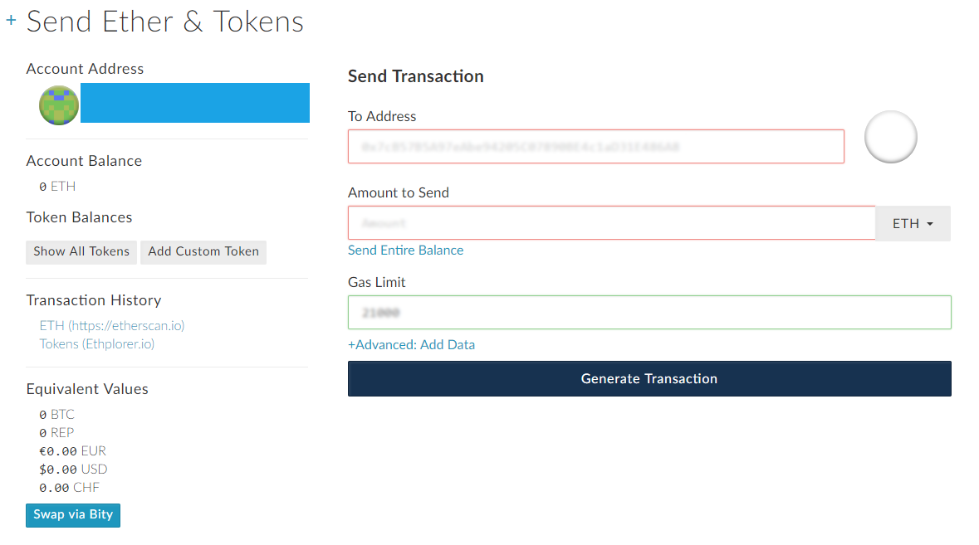Collapse the section with the plus icon

coord(12,20)
